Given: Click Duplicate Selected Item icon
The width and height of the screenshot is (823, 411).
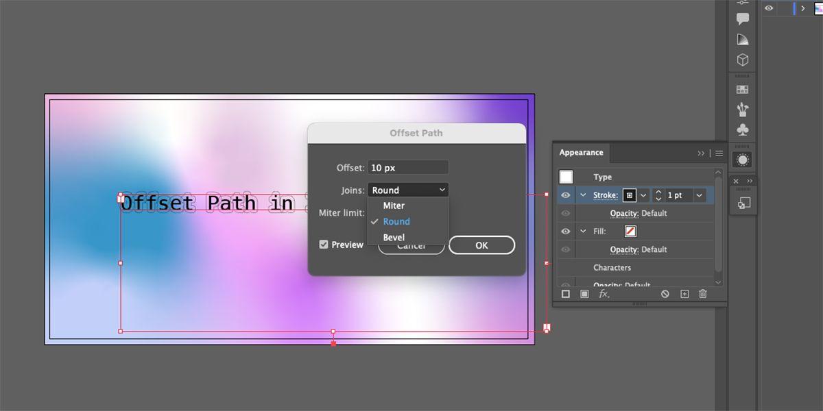Looking at the screenshot, I should point(684,294).
